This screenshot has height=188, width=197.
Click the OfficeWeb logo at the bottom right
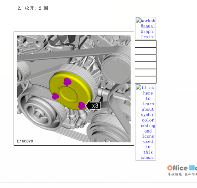point(182,170)
